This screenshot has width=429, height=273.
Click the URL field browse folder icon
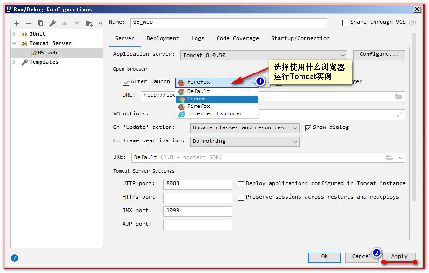tap(399, 96)
